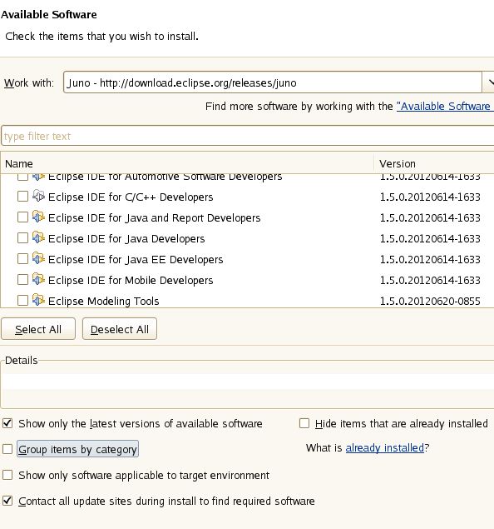Click the Eclipse Modeling Tools feature icon
The width and height of the screenshot is (494, 529).
click(38, 300)
